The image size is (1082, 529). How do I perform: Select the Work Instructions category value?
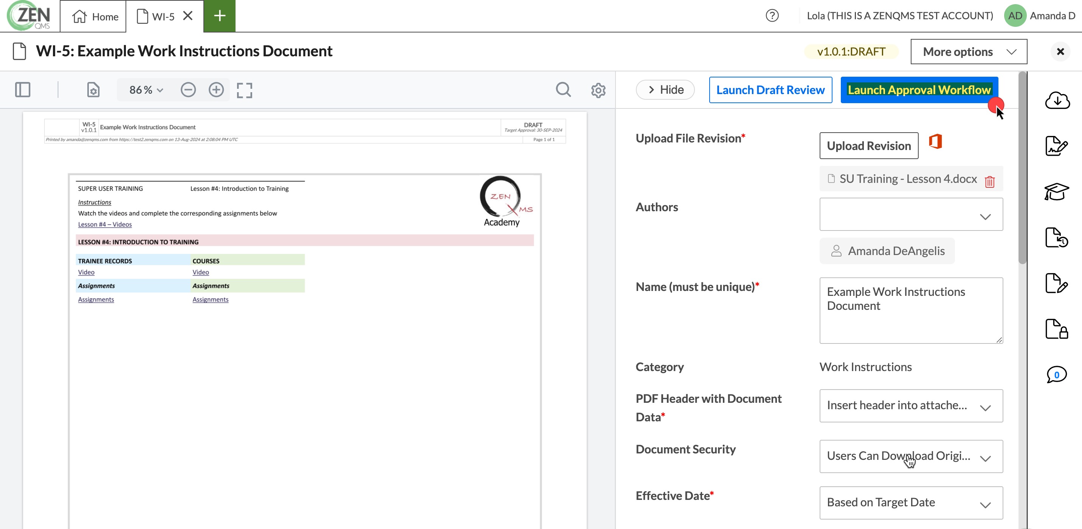click(x=865, y=367)
